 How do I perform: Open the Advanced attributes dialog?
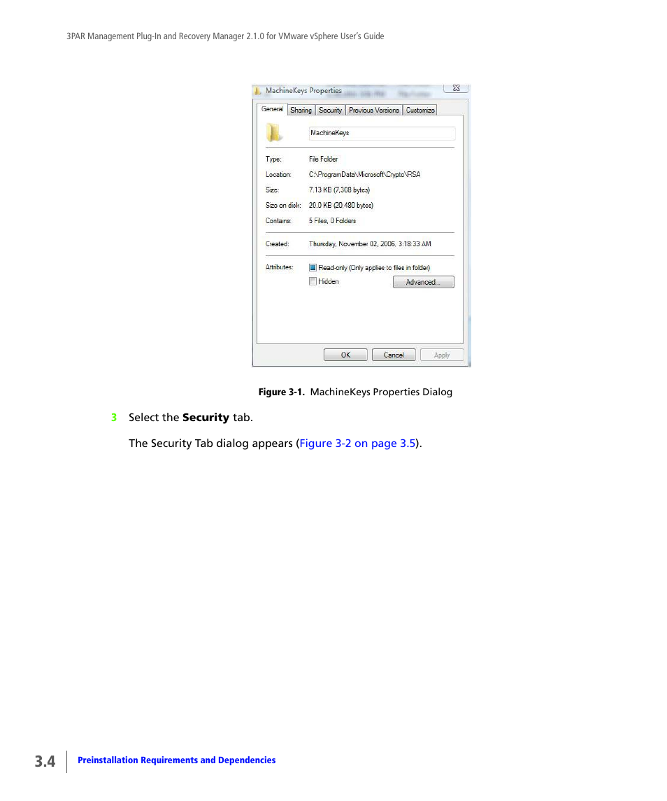(x=424, y=282)
